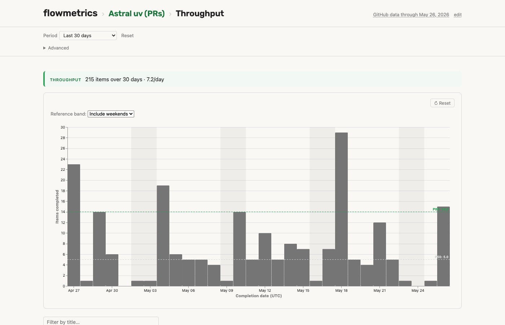Click the Completion date (UTC) axis title
Screen dimensions: 505x325
point(259,296)
